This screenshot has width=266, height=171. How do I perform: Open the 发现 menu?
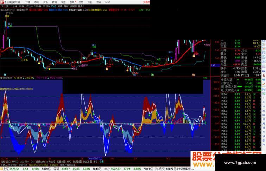point(72,2)
